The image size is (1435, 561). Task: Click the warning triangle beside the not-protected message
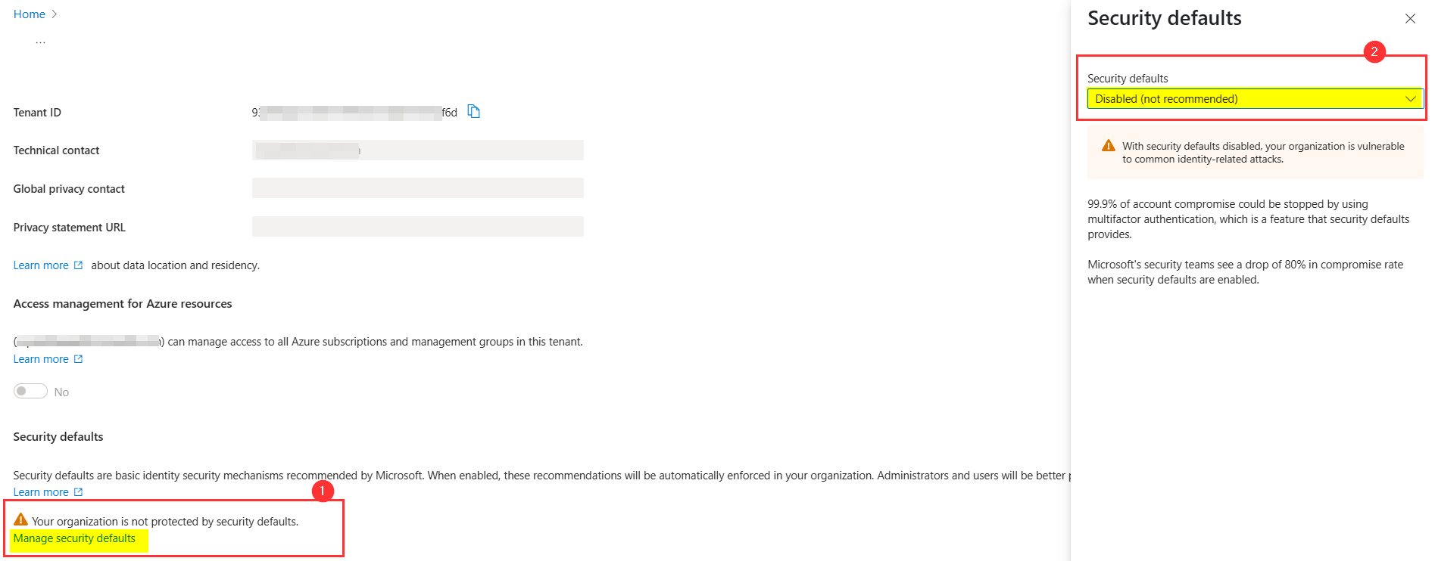click(x=20, y=520)
